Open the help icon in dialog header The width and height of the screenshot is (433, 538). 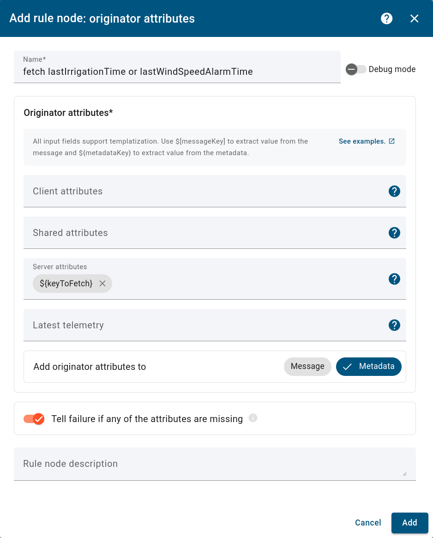(x=386, y=18)
